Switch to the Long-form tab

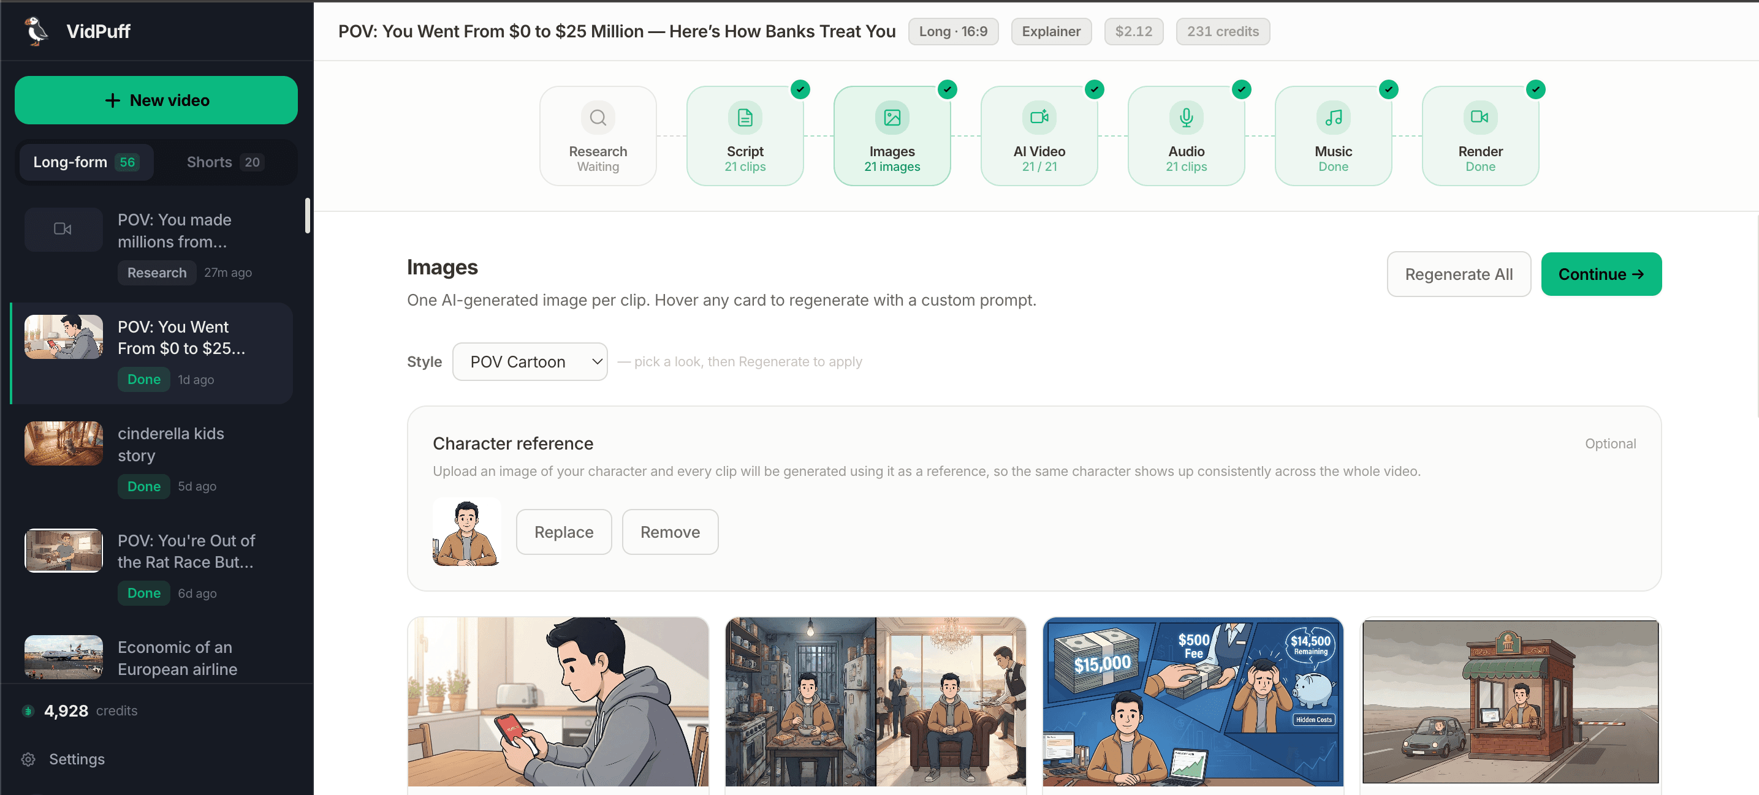click(86, 162)
